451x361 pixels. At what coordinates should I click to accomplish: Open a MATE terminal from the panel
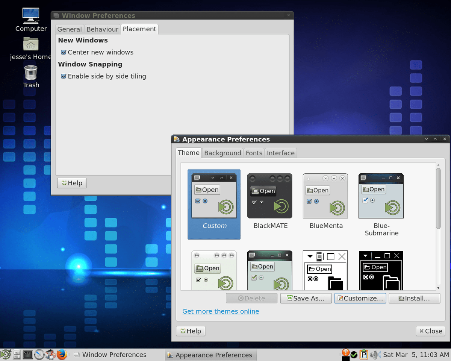pyautogui.click(x=27, y=354)
